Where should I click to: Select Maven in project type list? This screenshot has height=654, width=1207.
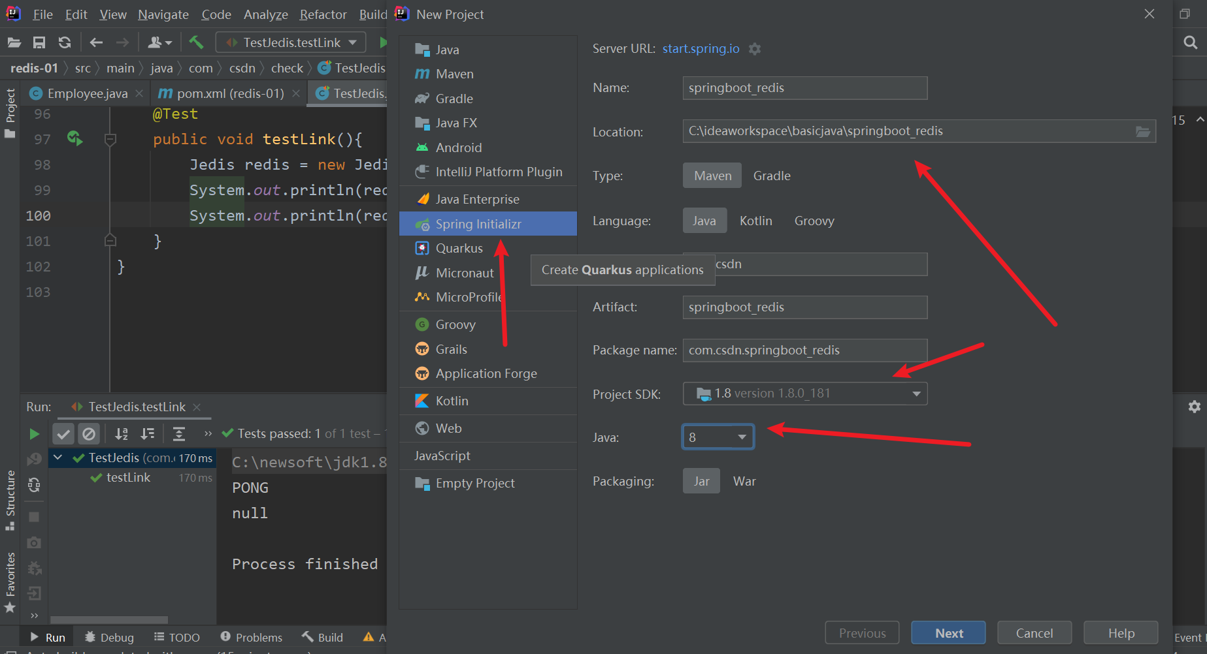[x=488, y=74]
